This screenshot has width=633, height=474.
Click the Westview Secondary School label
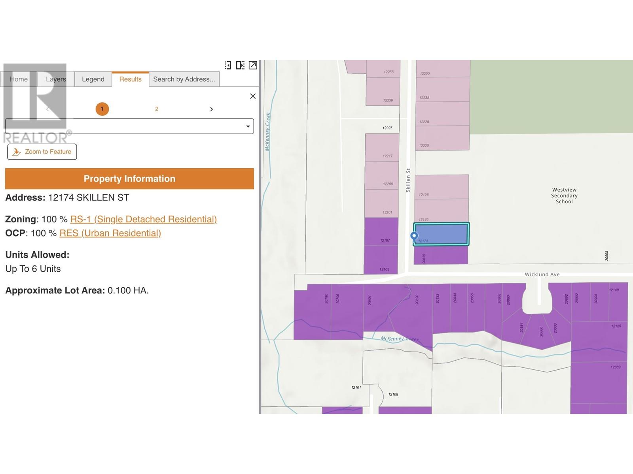(x=564, y=196)
